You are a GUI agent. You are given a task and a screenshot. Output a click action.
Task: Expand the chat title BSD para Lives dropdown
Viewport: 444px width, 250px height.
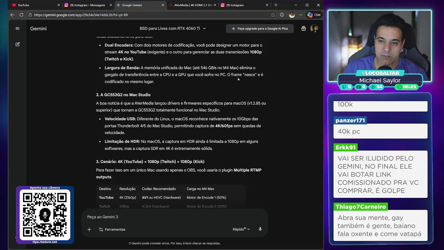173,28
